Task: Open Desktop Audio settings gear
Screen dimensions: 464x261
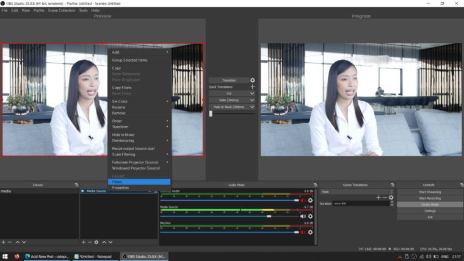Action: pos(310,200)
